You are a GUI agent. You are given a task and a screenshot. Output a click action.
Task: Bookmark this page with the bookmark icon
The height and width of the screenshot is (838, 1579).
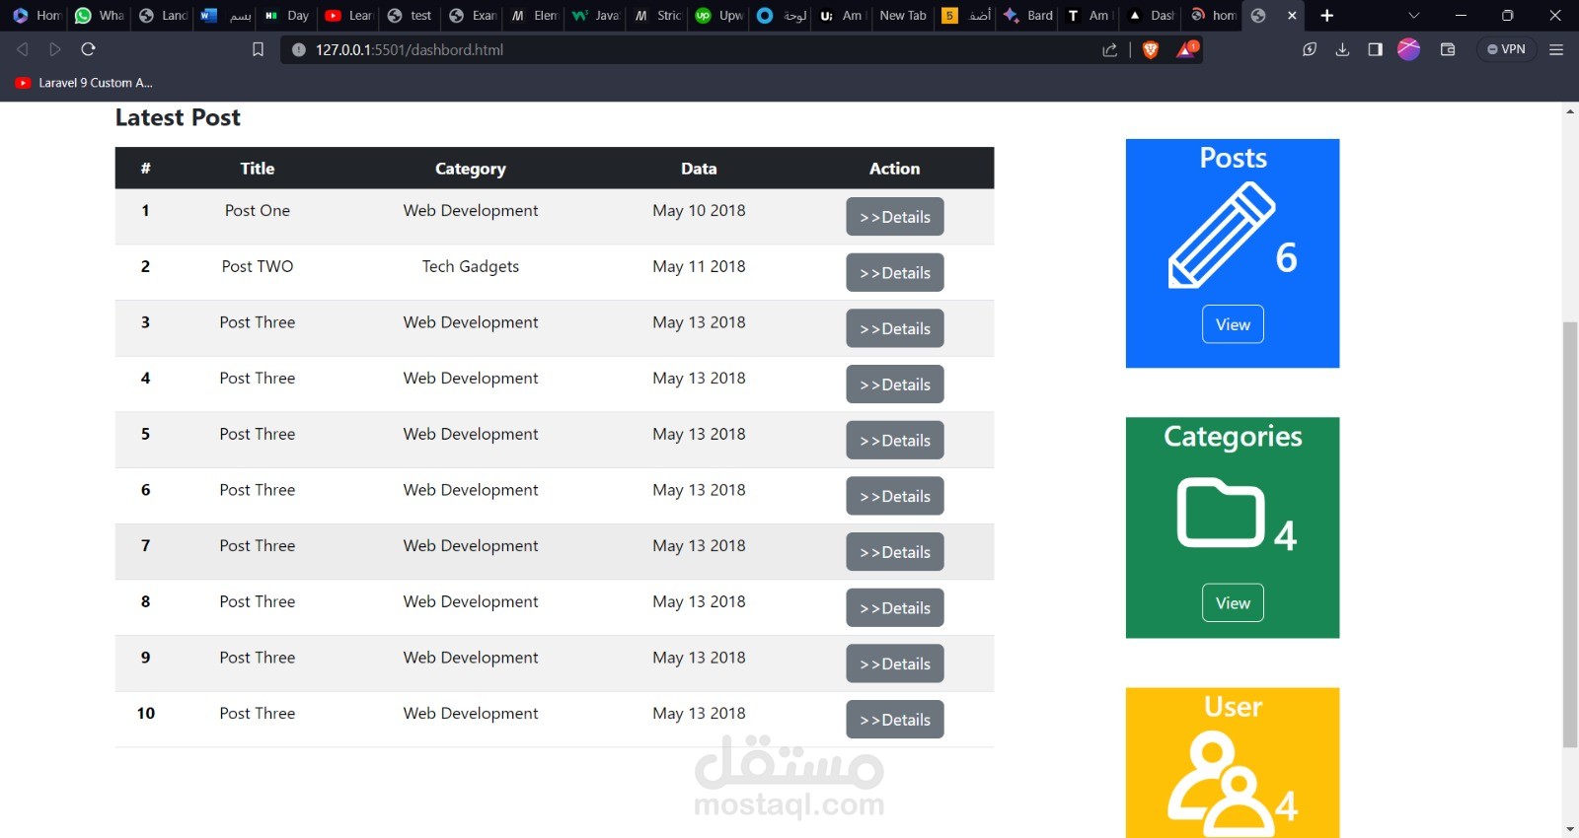tap(258, 49)
